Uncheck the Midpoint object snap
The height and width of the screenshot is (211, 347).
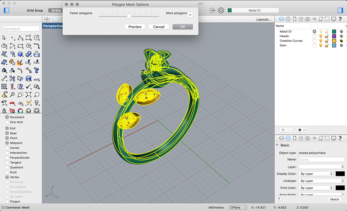[x=7, y=143]
